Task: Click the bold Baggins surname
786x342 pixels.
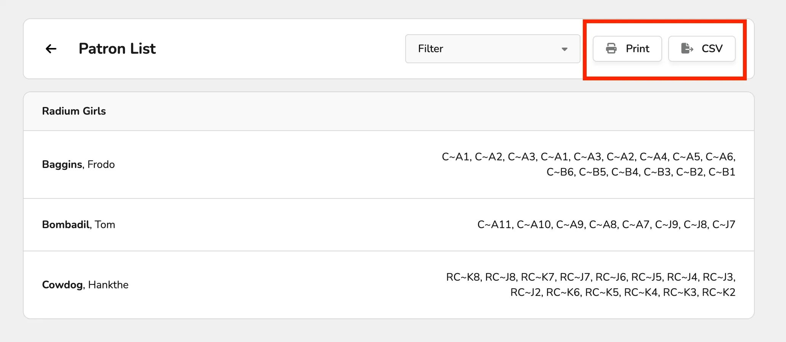Action: 62,165
